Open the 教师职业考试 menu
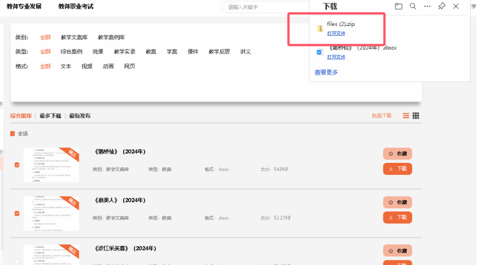The width and height of the screenshot is (477, 265). (x=76, y=6)
